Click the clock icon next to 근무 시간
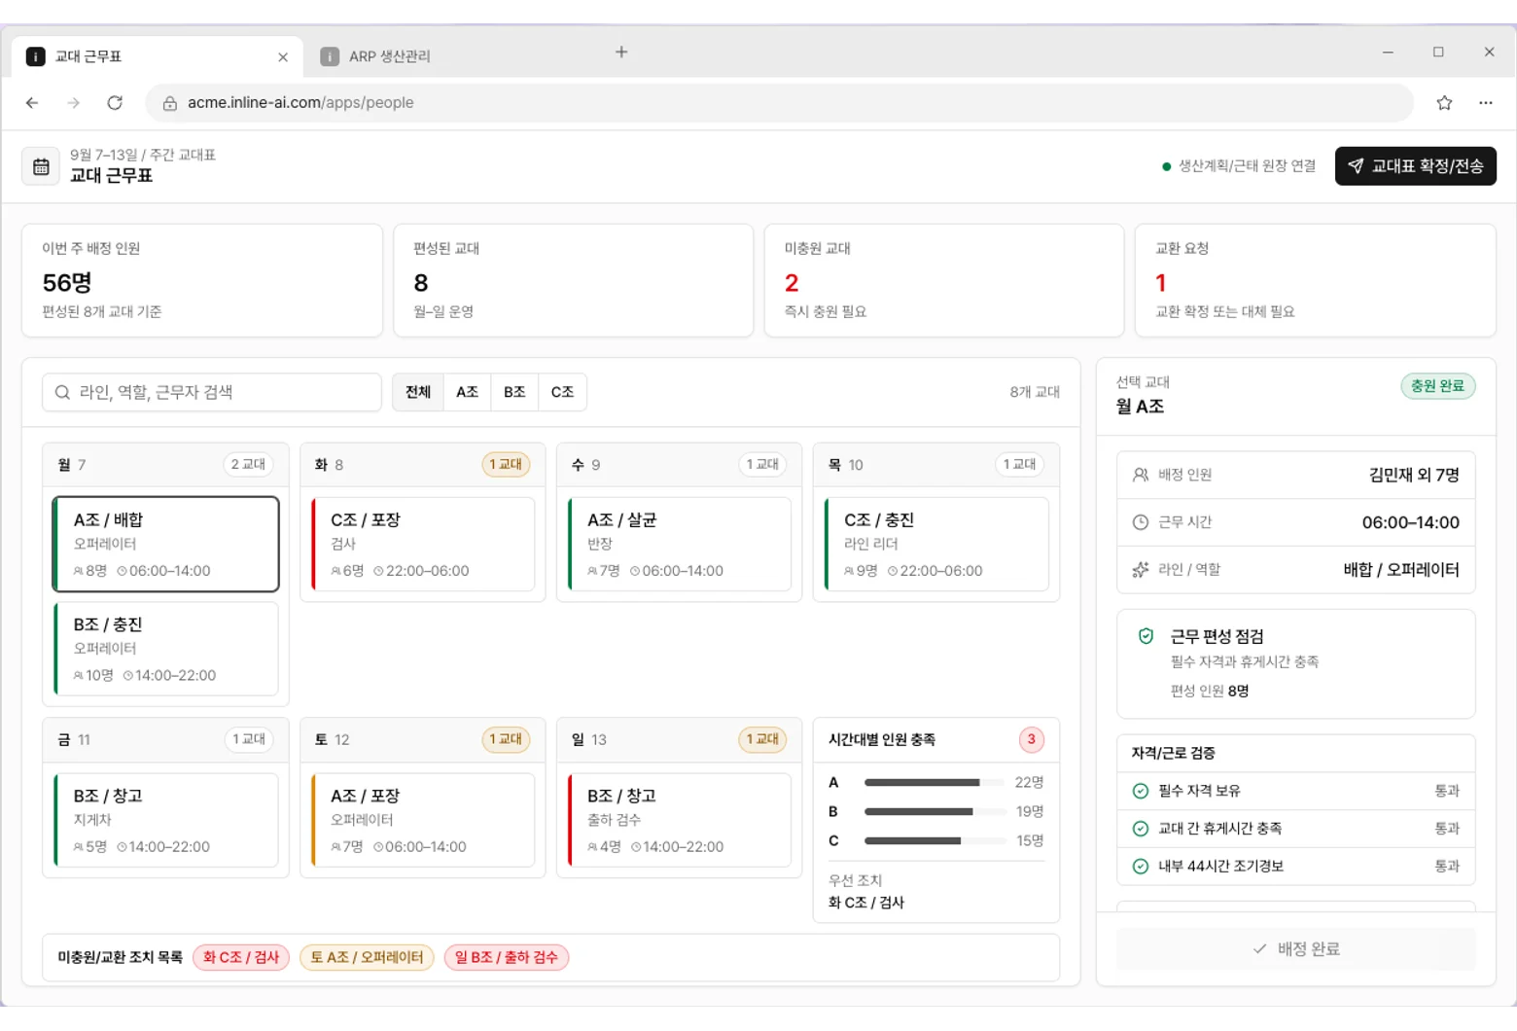Image resolution: width=1517 pixels, height=1031 pixels. click(x=1141, y=522)
